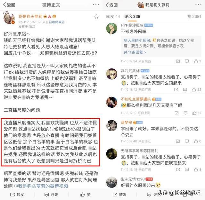Switch to the 赞 2381 tab
205x200 pixels.
point(194,16)
